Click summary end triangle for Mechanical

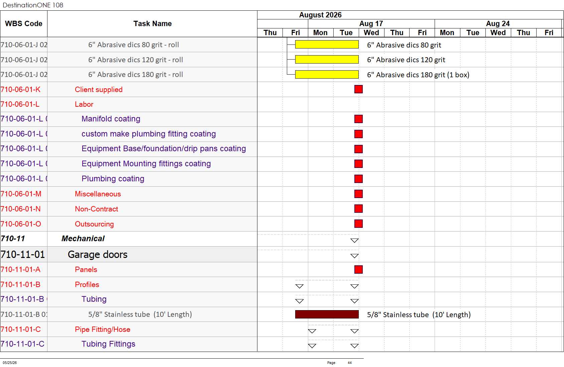tap(354, 241)
